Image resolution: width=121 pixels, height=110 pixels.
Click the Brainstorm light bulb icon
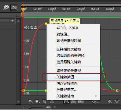(6, 7)
